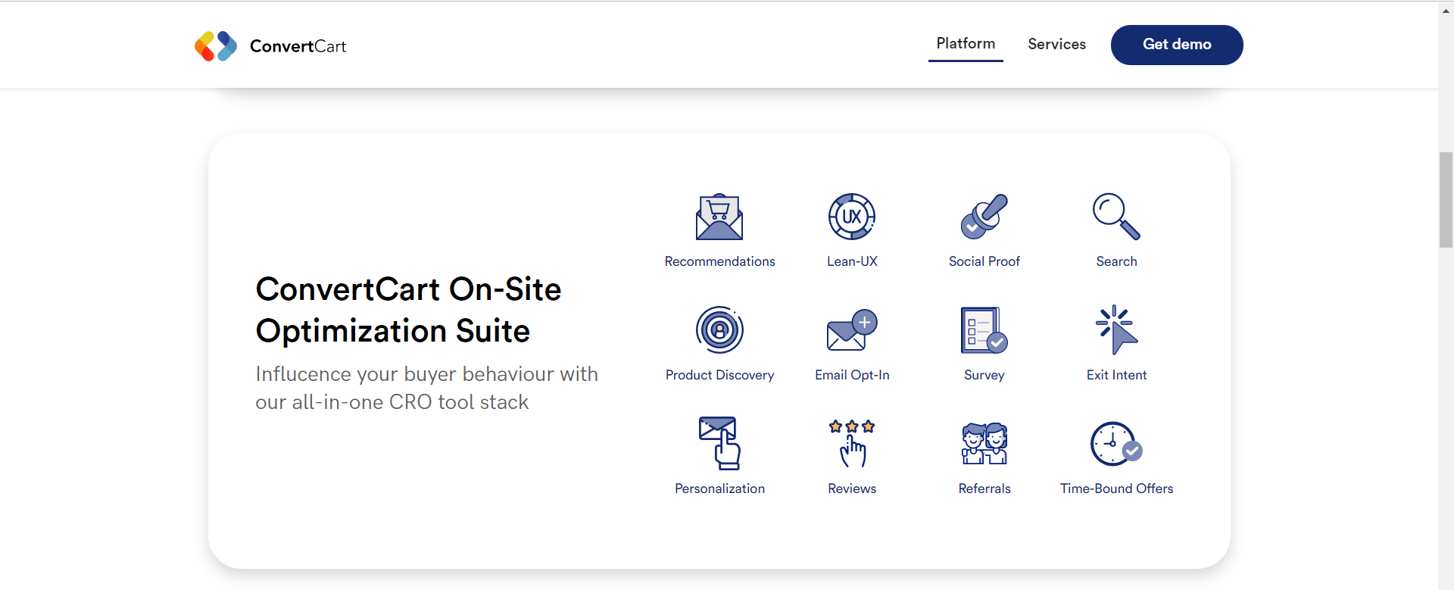1454x590 pixels.
Task: Open the Time-Bound Offers clock icon
Action: [1116, 444]
